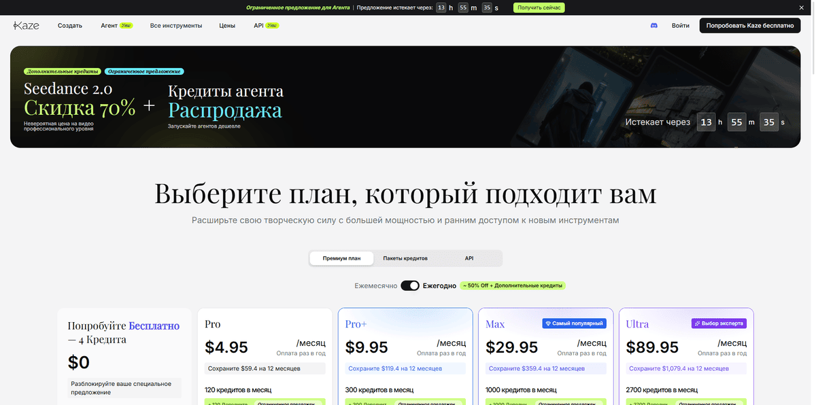This screenshot has width=816, height=405.
Task: Click 'Сохраните $59.4 на 12 месяцев'
Action: pyautogui.click(x=265, y=368)
